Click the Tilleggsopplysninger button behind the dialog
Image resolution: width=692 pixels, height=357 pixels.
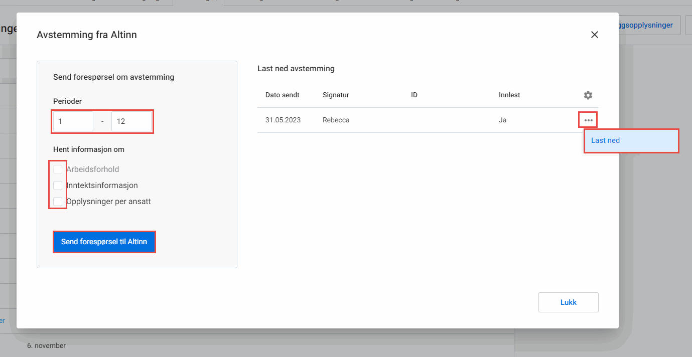(x=647, y=25)
